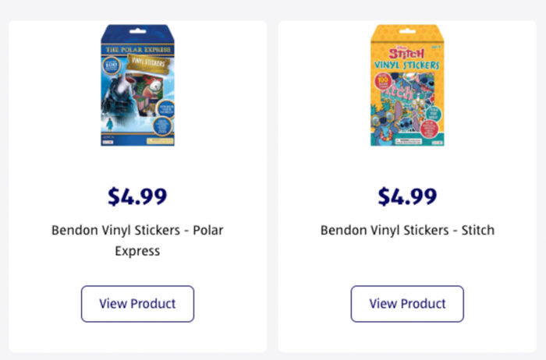The width and height of the screenshot is (546, 360).
Task: Click the $4.99 price above Polar Express
Action: pyautogui.click(x=137, y=196)
